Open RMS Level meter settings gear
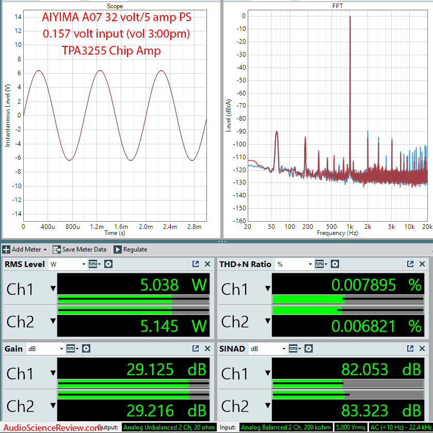The width and height of the screenshot is (433, 433). coord(108,264)
